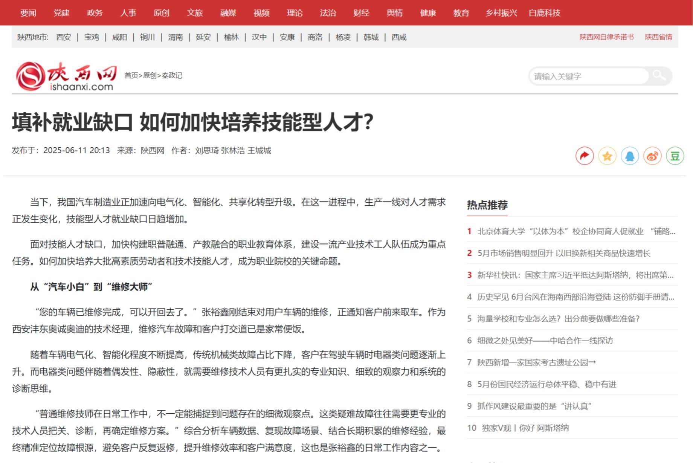
Task: Open the 陕西省情 link
Action: [x=658, y=37]
